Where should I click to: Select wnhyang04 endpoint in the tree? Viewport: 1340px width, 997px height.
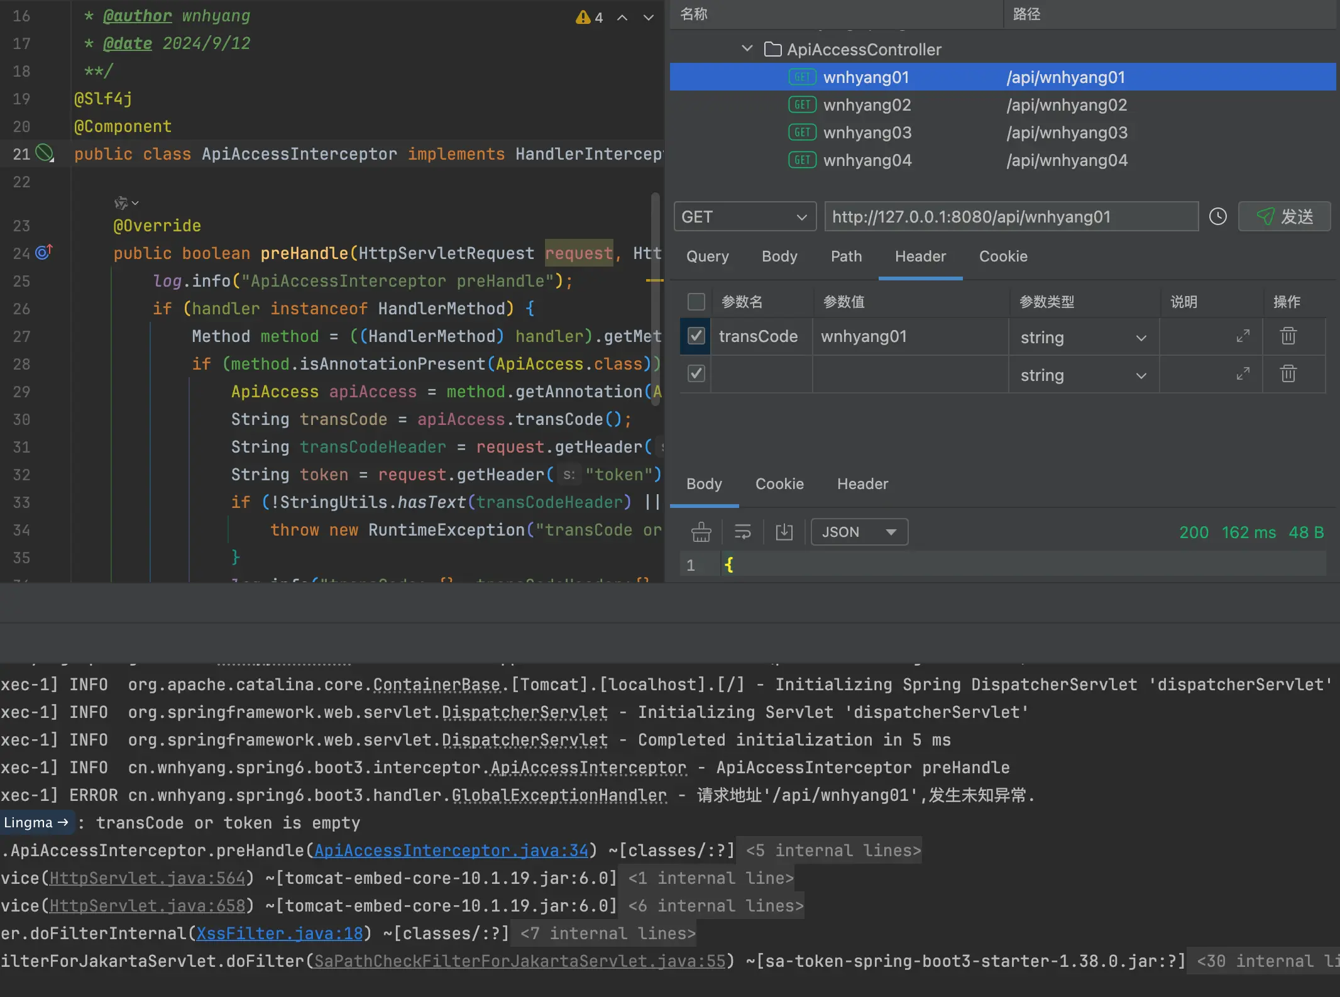pyautogui.click(x=1002, y=160)
